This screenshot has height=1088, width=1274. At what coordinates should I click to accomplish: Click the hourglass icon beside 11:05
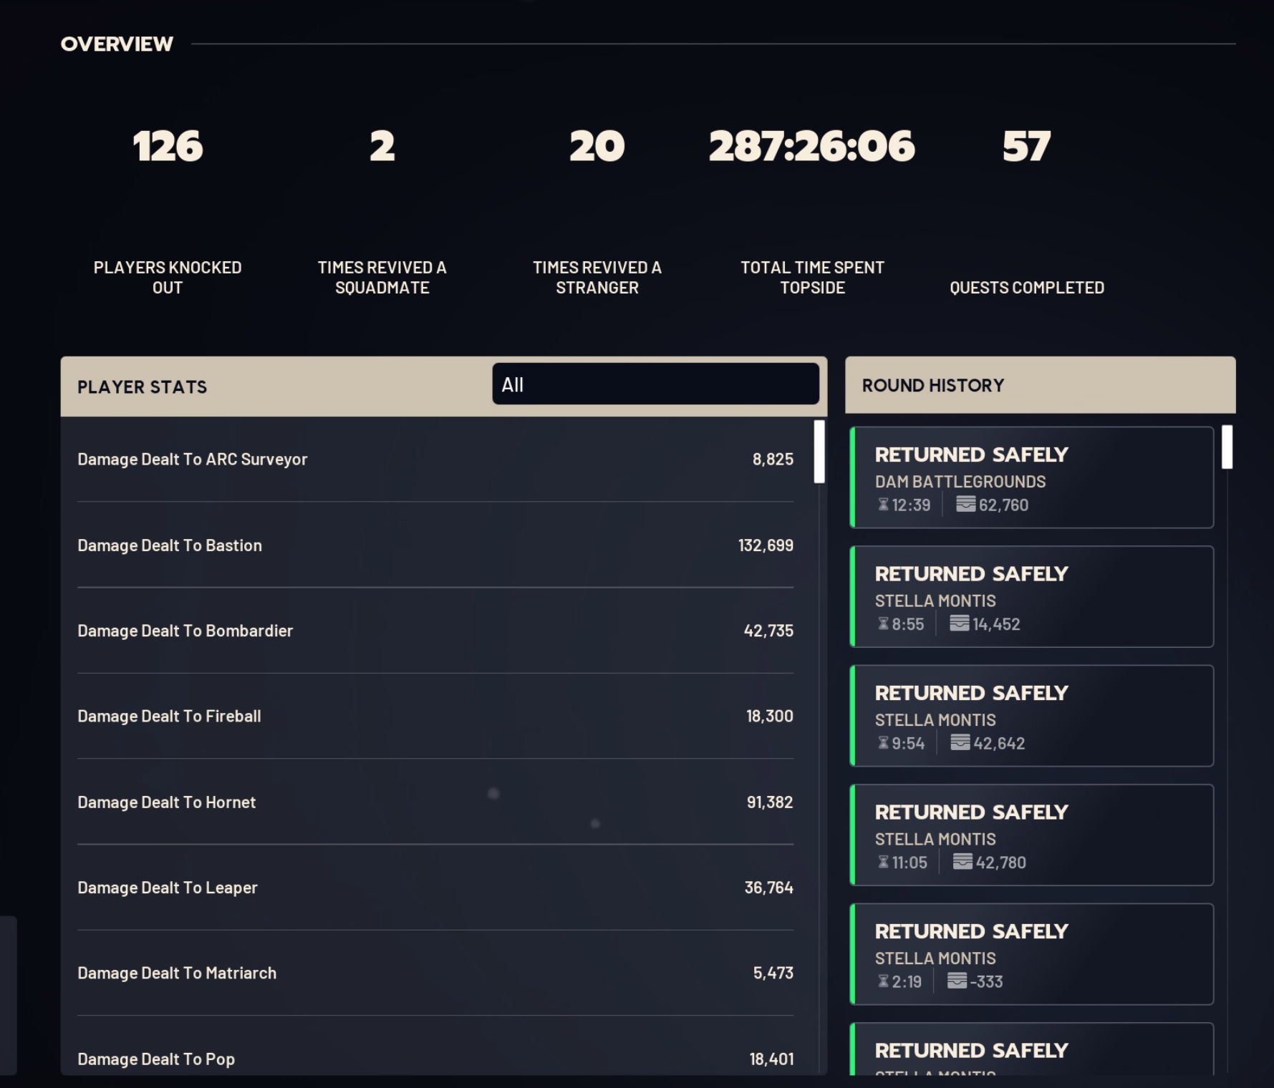883,863
